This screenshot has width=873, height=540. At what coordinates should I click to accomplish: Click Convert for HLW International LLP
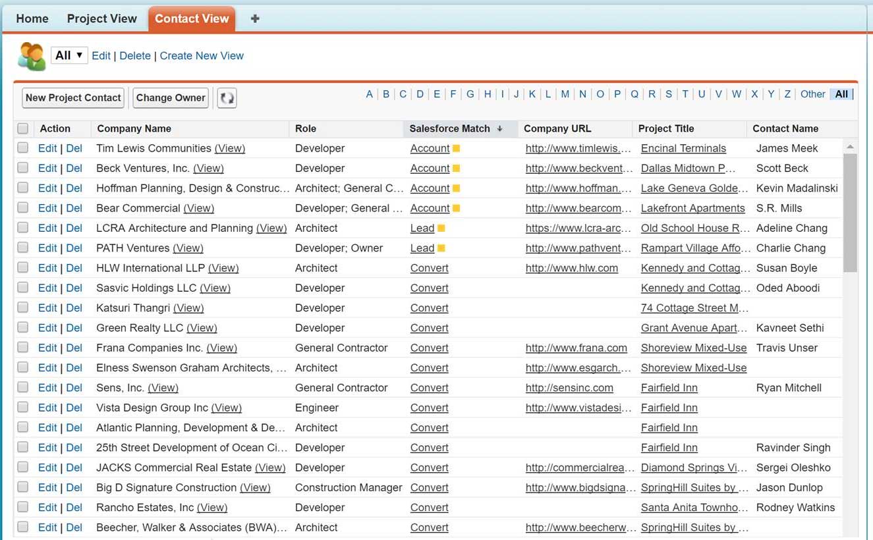[x=429, y=268]
